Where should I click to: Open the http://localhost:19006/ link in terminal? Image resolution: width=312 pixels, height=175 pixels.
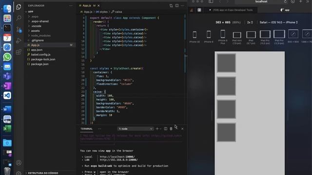(x=117, y=157)
